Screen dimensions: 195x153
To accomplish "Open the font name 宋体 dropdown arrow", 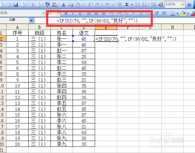I will click(43, 13).
